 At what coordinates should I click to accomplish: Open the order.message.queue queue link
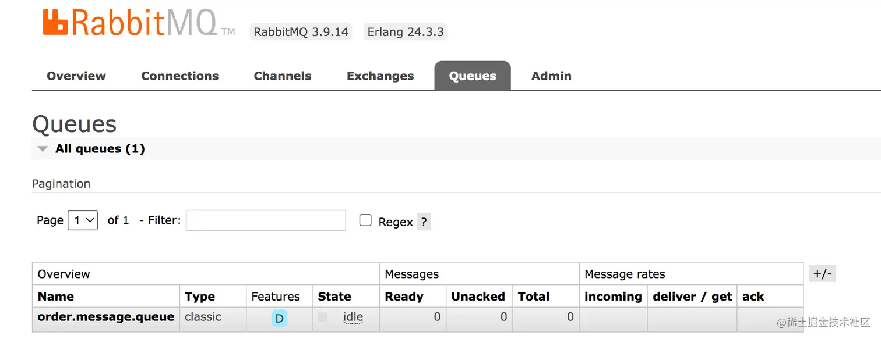106,317
